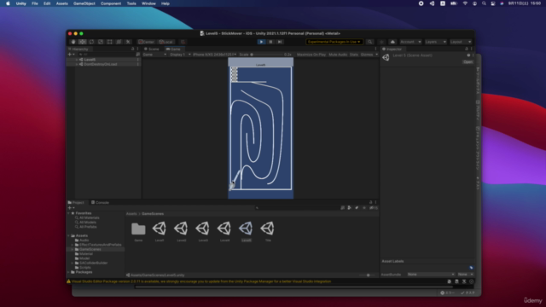Open the toolbar search icon
Image resolution: width=546 pixels, height=307 pixels.
(x=369, y=42)
